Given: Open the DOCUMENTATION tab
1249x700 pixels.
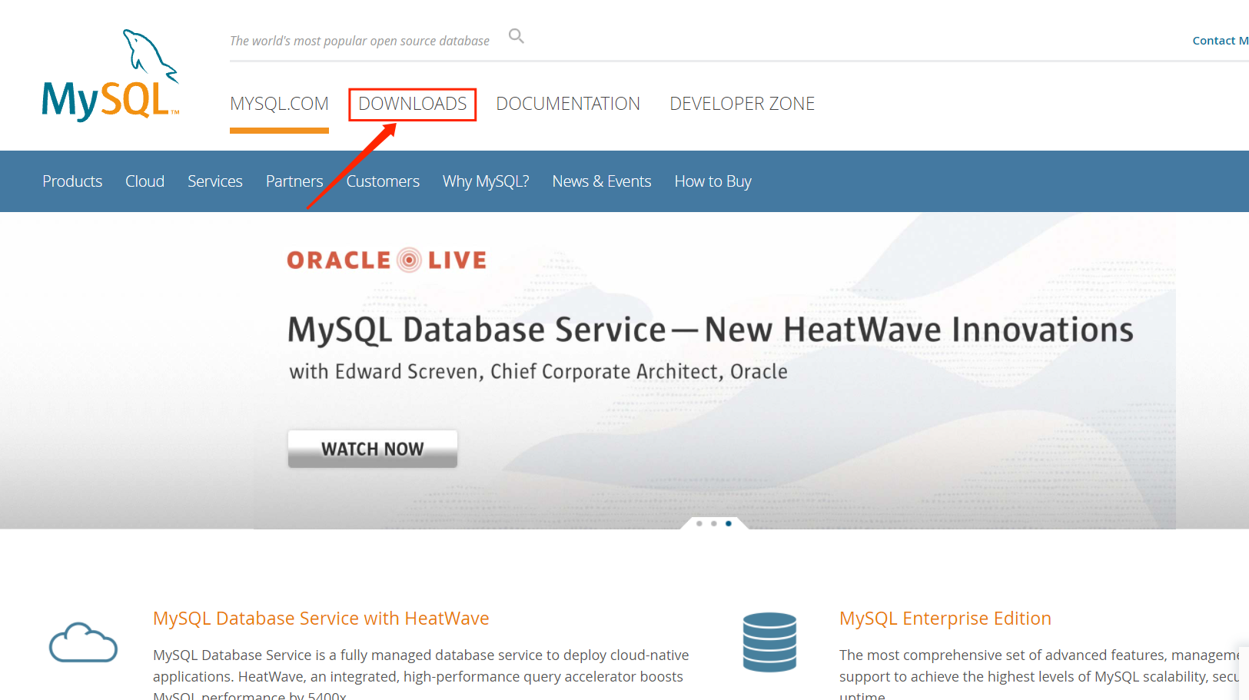Looking at the screenshot, I should [568, 104].
